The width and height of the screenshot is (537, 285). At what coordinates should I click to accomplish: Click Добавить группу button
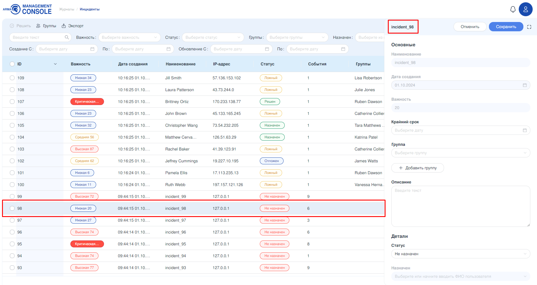coord(417,168)
